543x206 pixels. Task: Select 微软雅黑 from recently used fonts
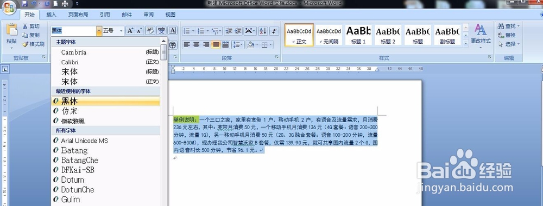click(106, 121)
